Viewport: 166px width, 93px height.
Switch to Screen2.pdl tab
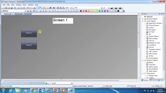point(19,14)
